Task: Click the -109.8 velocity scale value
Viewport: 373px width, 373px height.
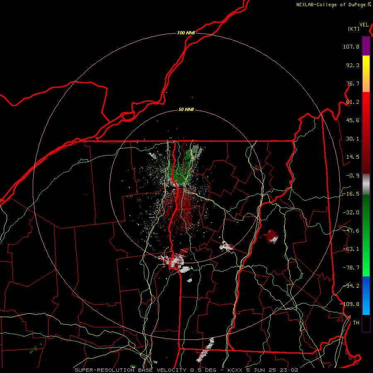Action: point(349,304)
